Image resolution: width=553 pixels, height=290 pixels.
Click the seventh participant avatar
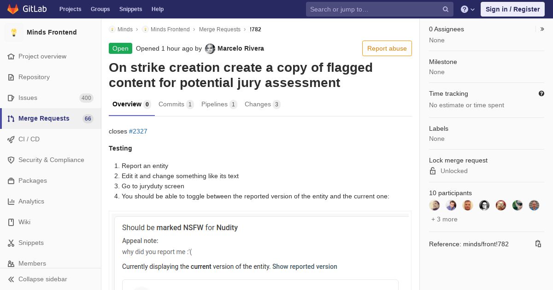tap(534, 205)
